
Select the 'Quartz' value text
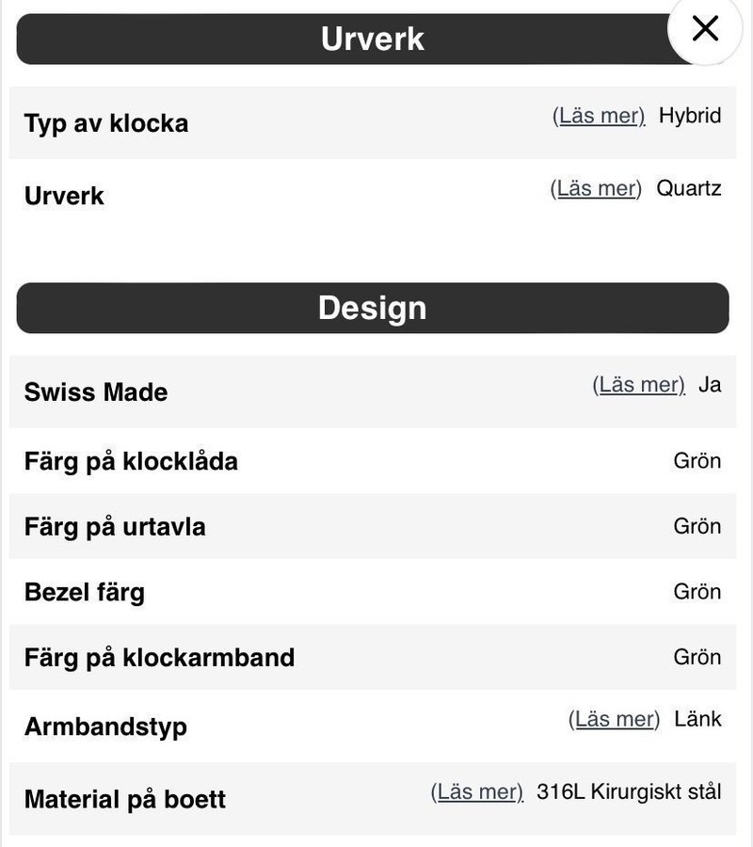coord(689,188)
